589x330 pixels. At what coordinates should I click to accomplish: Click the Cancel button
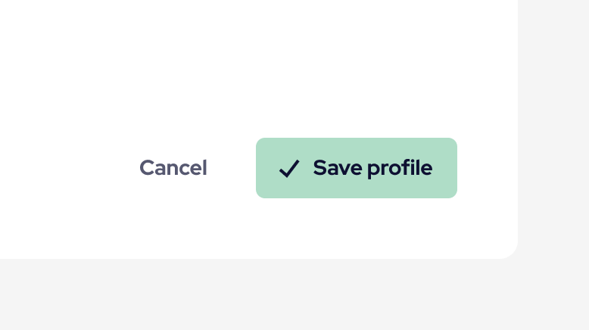pos(173,168)
